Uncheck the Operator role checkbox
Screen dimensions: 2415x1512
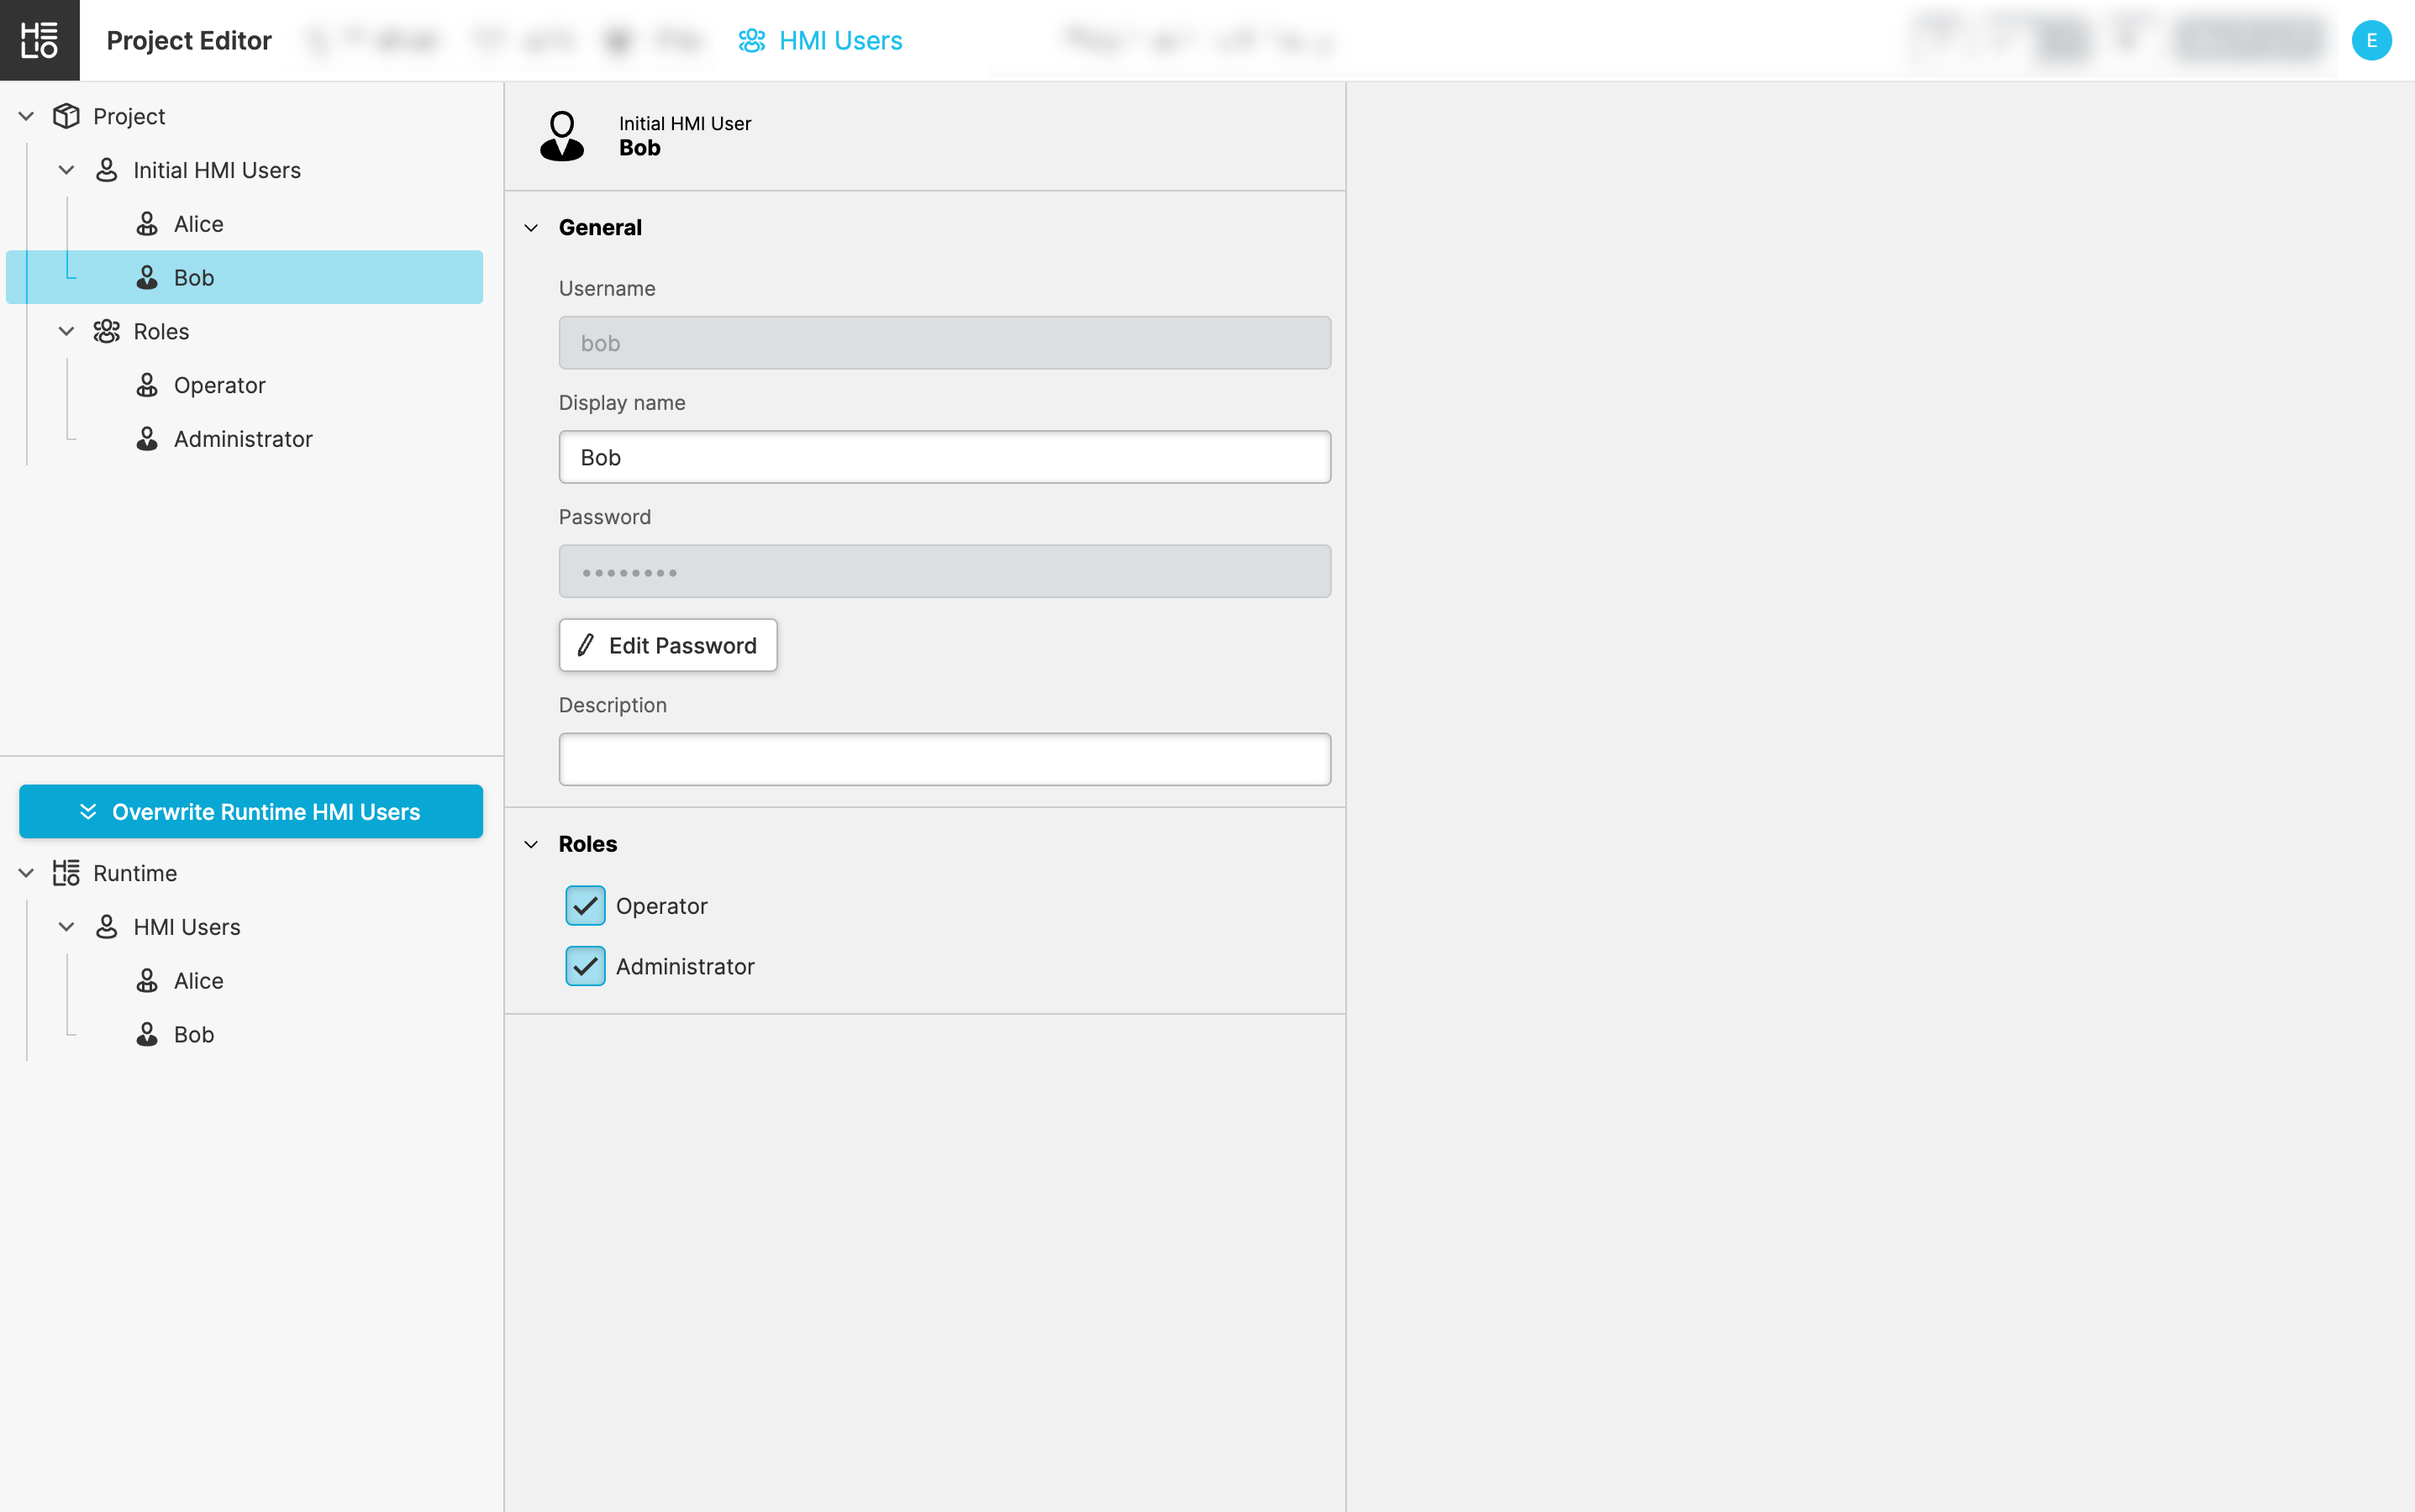585,906
